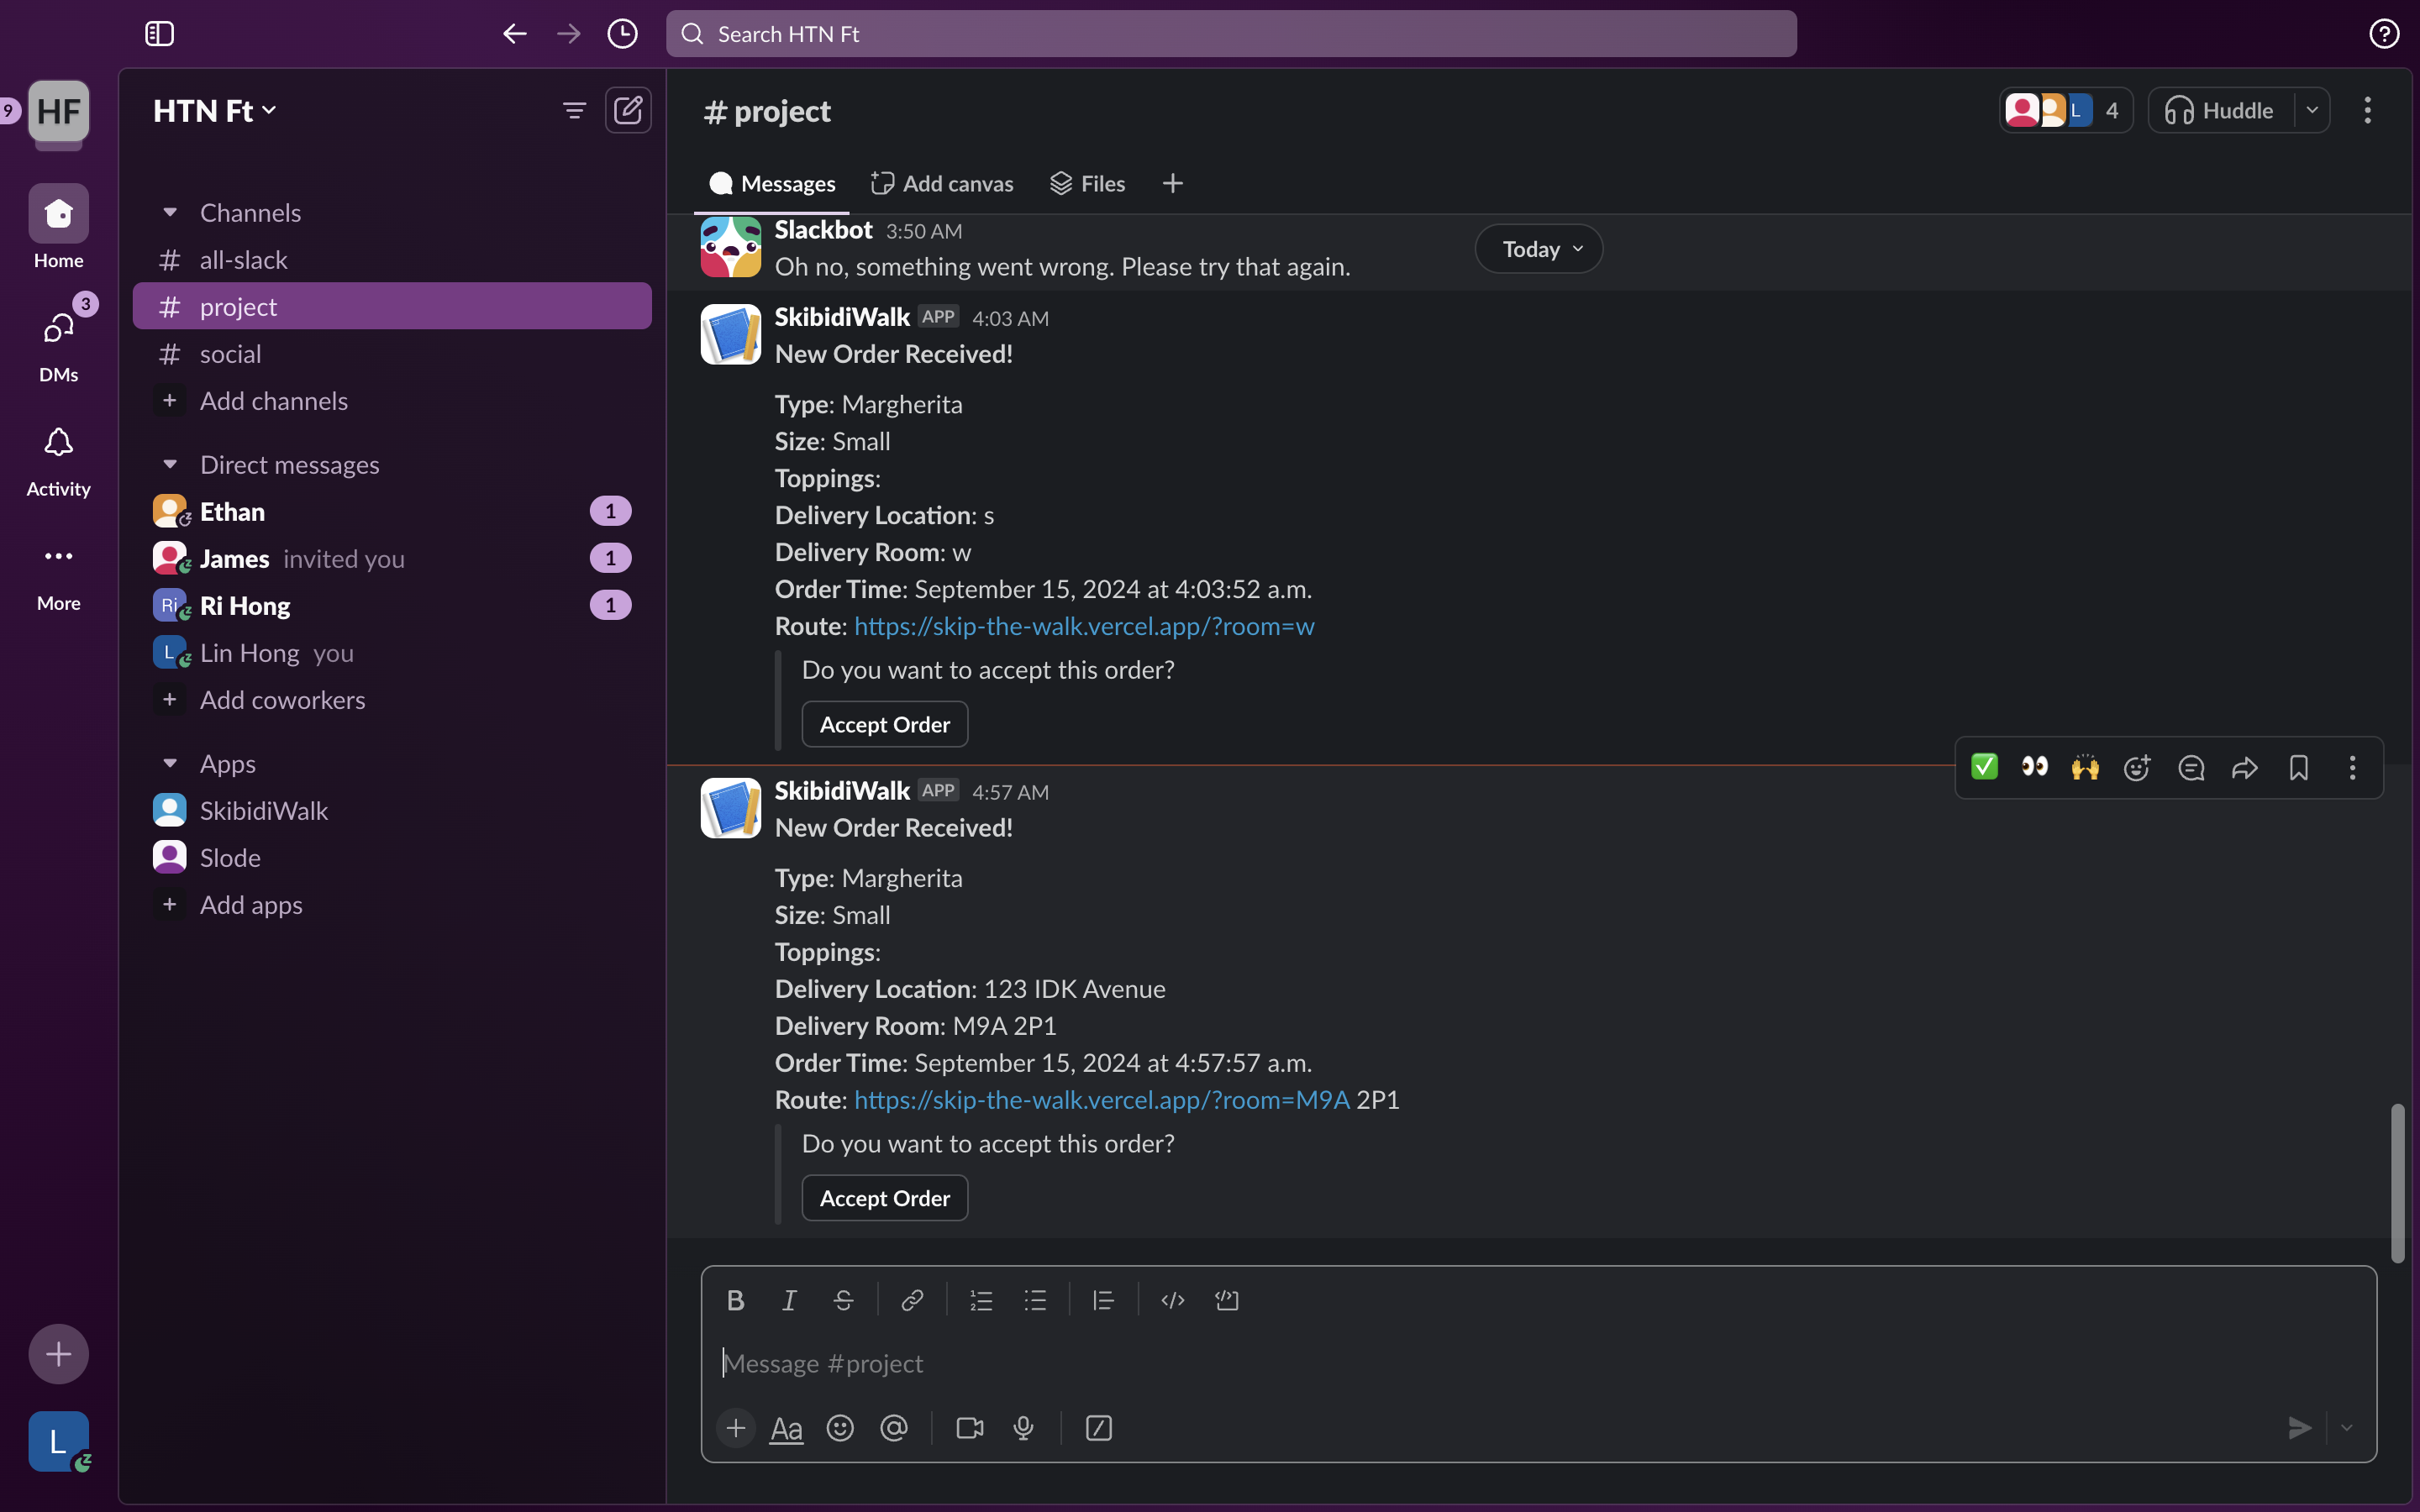
Task: Click the compose new message icon
Action: (628, 110)
